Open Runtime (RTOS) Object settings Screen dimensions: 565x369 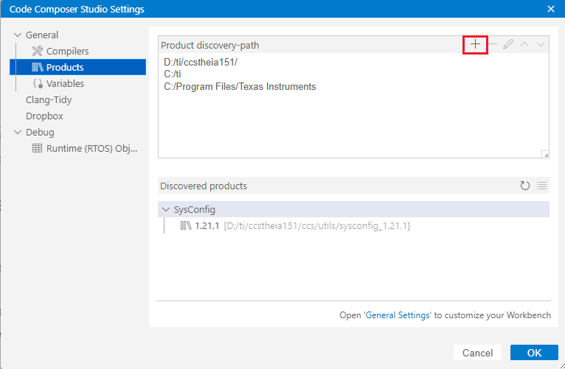tap(92, 149)
